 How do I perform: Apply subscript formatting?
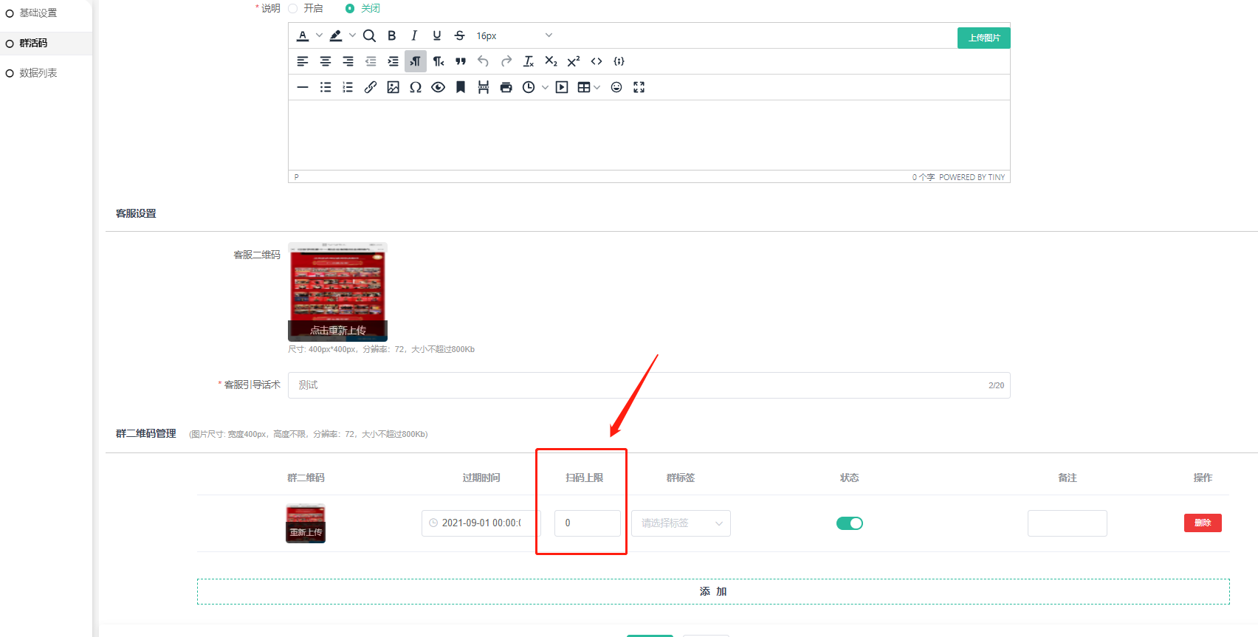551,61
